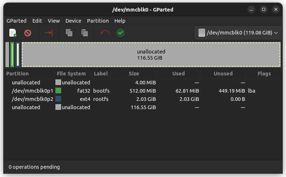Open the Partition menu
Viewport: 286px width, 177px height.
pyautogui.click(x=98, y=21)
